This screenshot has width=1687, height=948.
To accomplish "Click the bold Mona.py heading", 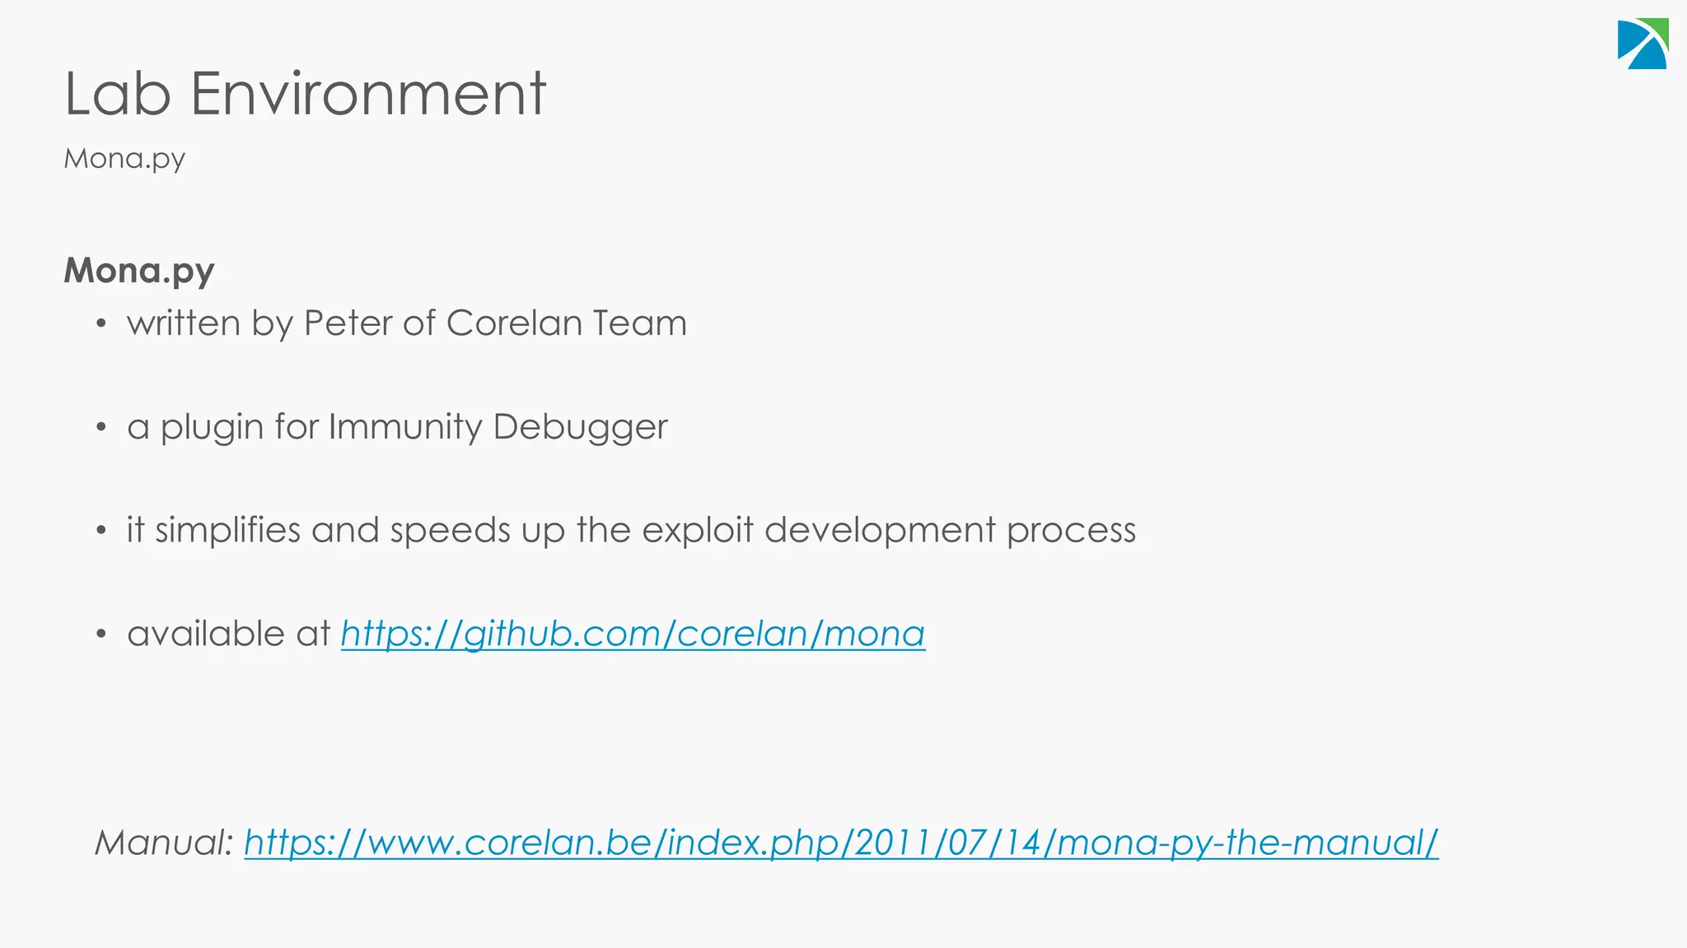I will [x=139, y=272].
